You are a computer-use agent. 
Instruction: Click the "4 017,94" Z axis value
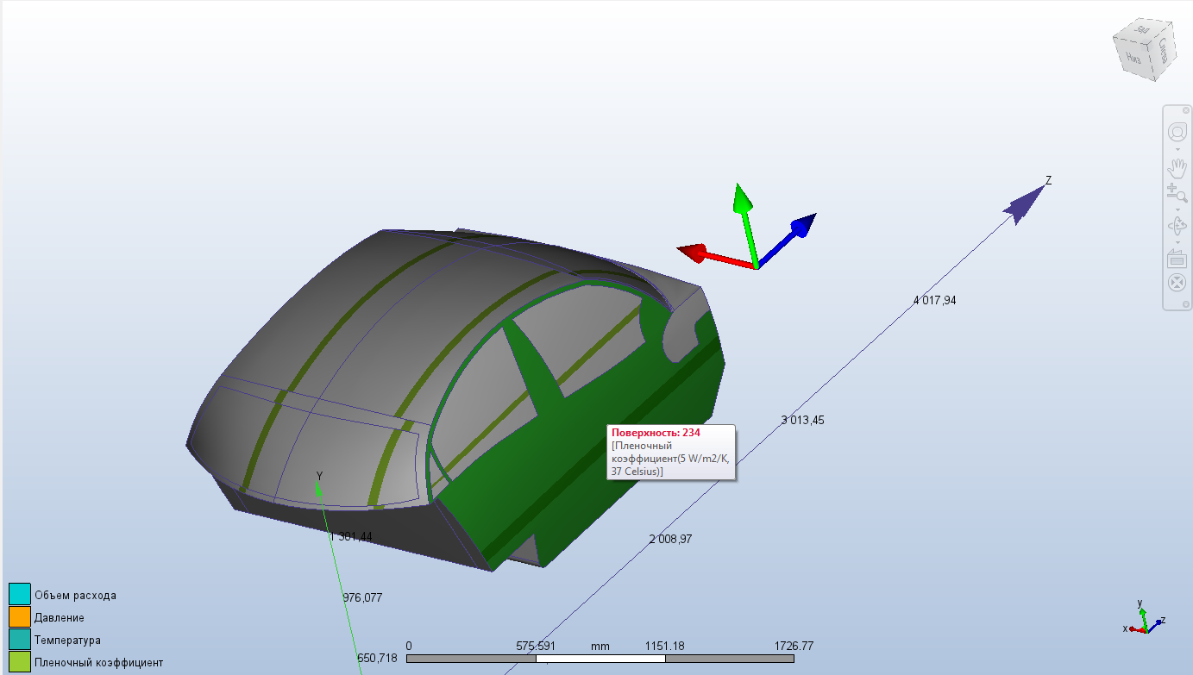(x=934, y=300)
